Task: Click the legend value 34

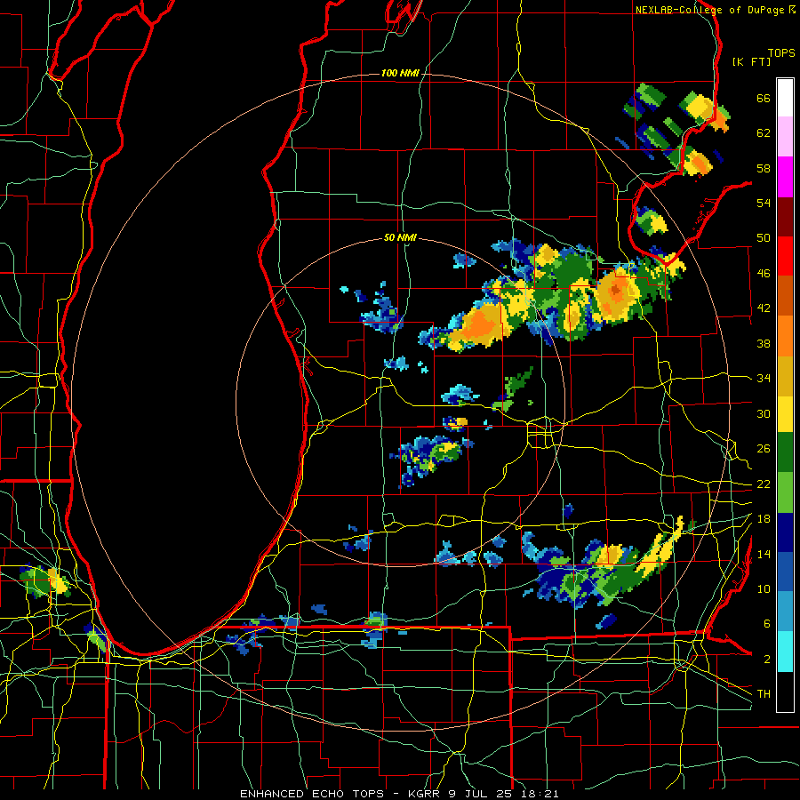Action: pyautogui.click(x=764, y=379)
